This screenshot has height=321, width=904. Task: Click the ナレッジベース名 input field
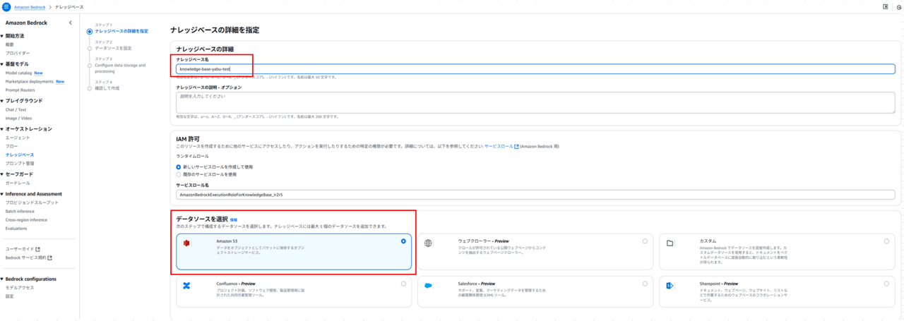[x=535, y=69]
